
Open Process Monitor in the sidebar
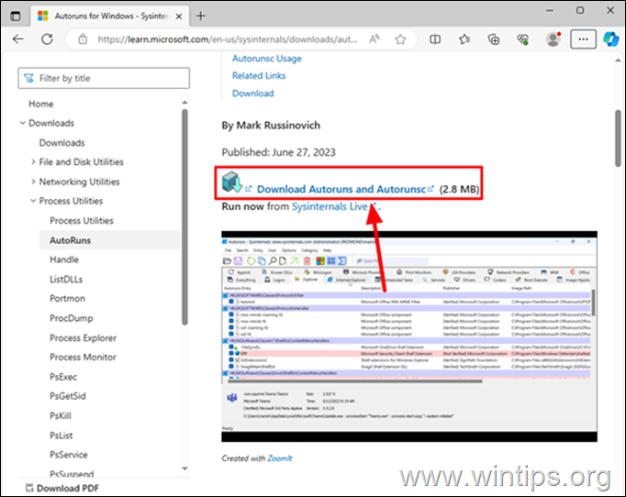[x=83, y=357]
